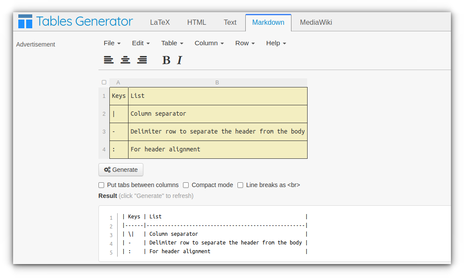This screenshot has width=464, height=278.
Task: Toggle Line breaks as <br>
Action: 240,185
